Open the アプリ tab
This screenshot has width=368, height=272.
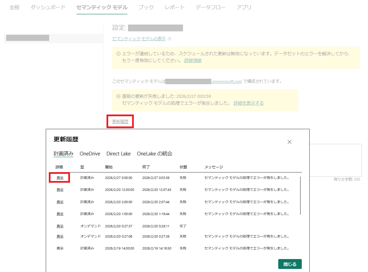point(244,7)
